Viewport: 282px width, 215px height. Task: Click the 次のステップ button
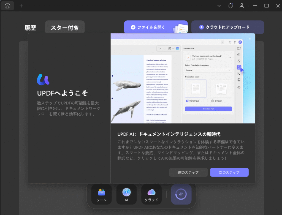pyautogui.click(x=229, y=172)
